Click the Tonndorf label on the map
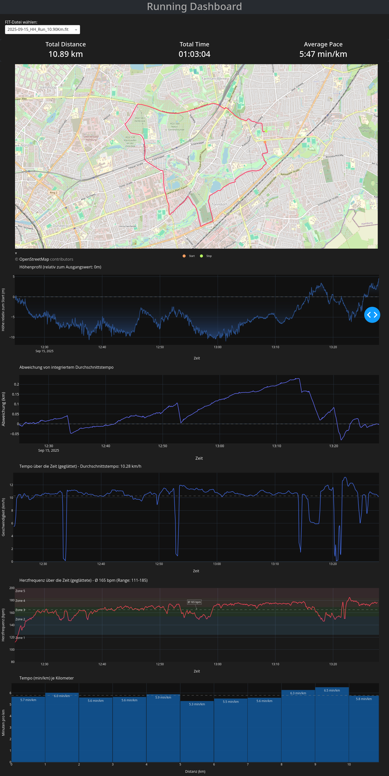Screen dimensions: 389x776 coord(219,204)
